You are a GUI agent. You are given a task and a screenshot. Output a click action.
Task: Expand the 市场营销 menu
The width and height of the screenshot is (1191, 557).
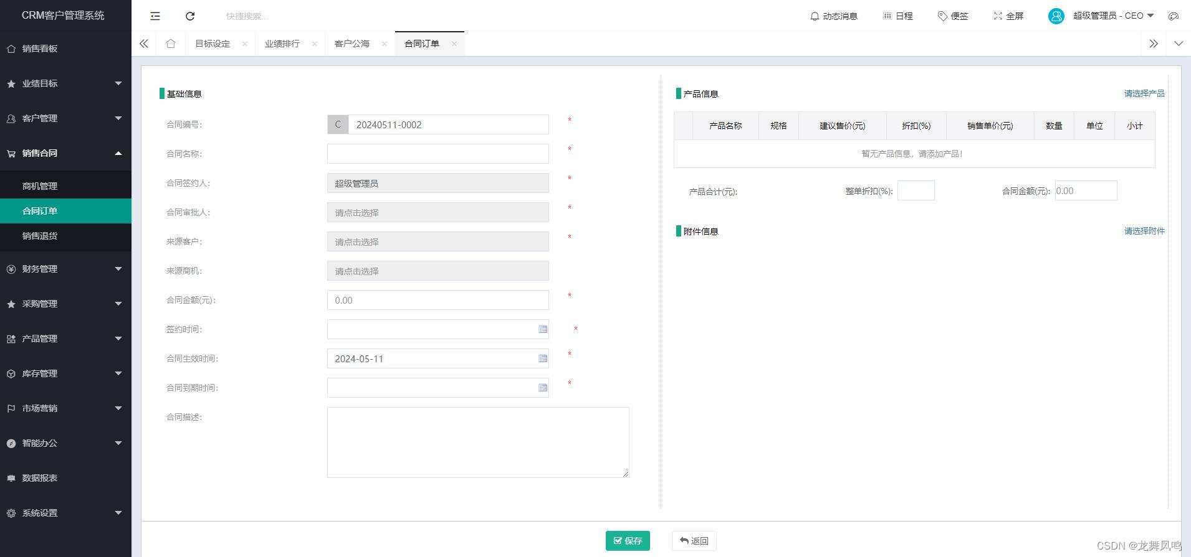65,408
